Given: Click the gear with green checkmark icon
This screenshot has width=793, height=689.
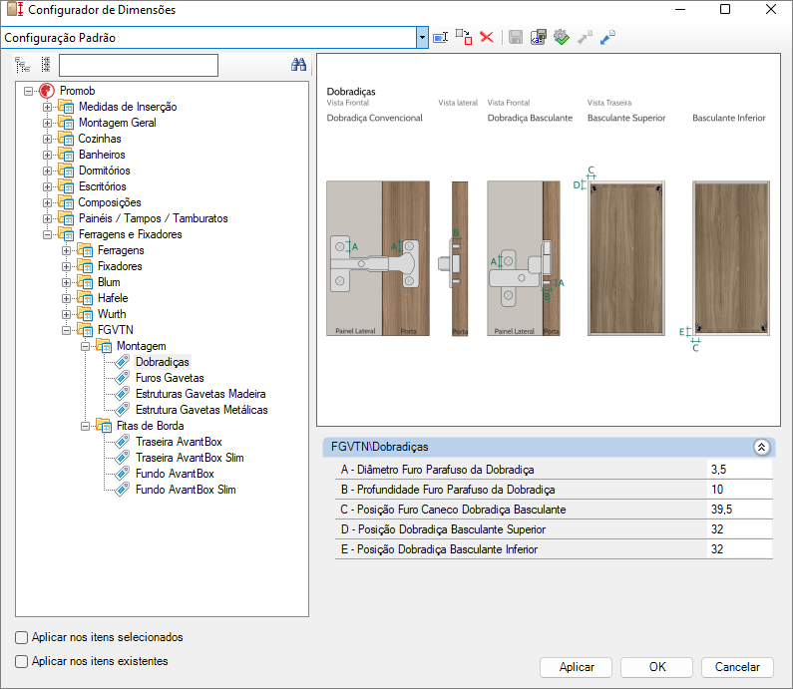Looking at the screenshot, I should pos(562,38).
